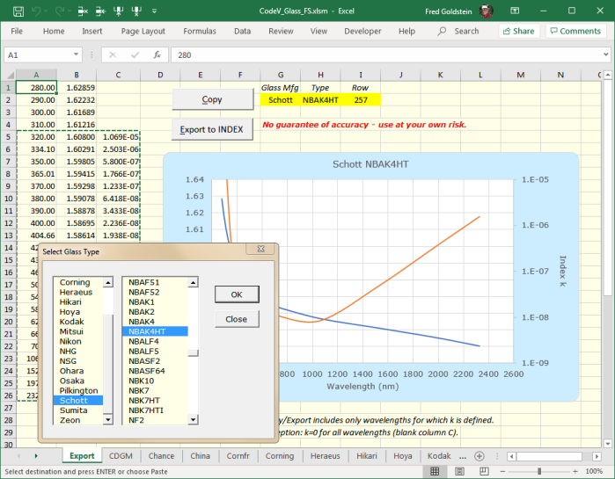Add a new sheet with the plus icon
The height and width of the screenshot is (479, 615).
480,456
